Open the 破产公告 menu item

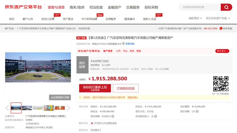click(x=28, y=19)
